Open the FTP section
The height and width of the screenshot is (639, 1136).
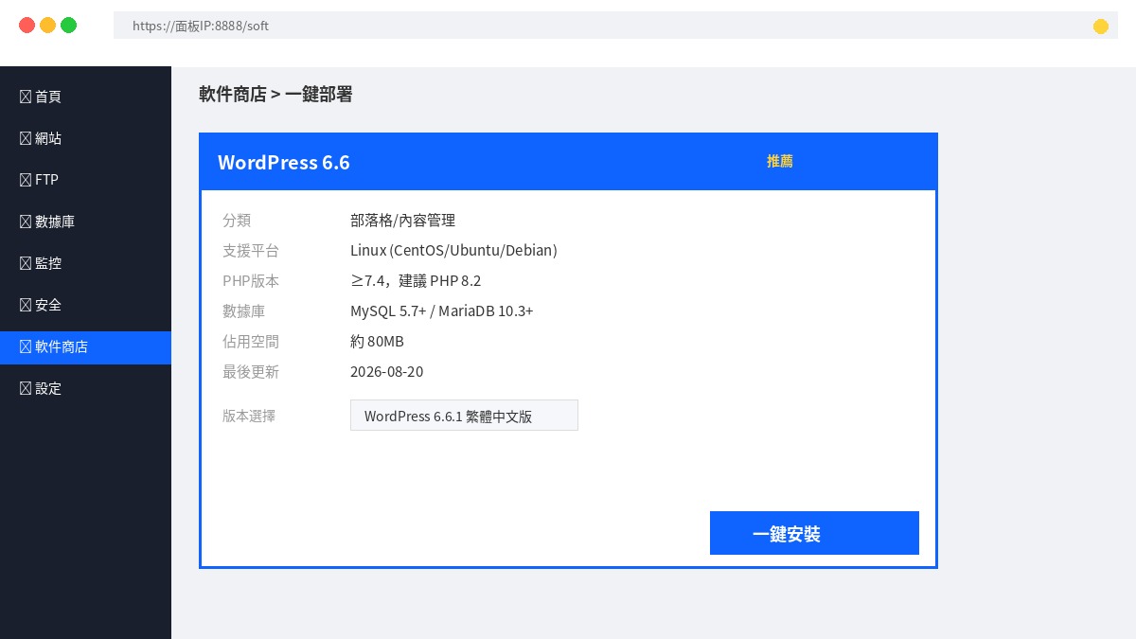point(85,180)
